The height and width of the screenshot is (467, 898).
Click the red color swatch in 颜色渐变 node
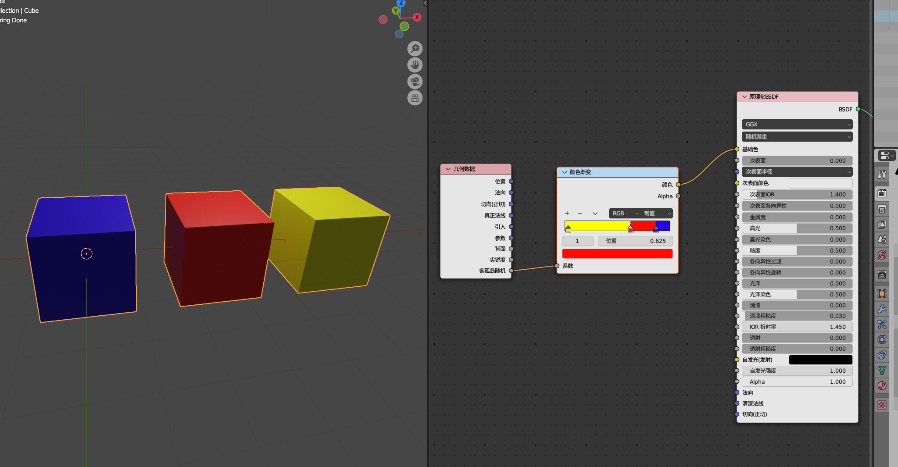pos(617,254)
